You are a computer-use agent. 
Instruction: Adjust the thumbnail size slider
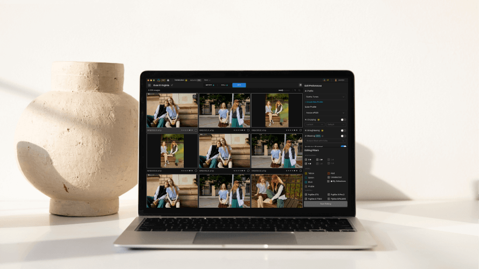(281, 90)
